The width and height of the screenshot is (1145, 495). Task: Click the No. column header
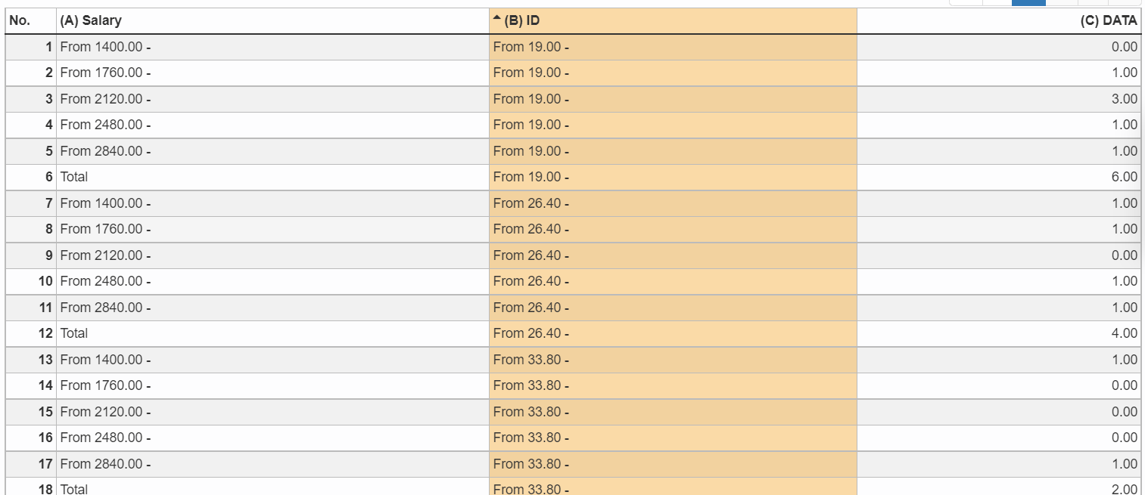coord(31,21)
